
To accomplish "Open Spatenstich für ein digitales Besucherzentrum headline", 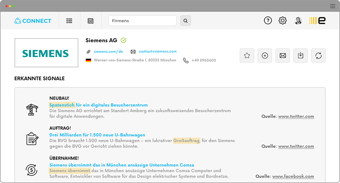I will [99, 105].
